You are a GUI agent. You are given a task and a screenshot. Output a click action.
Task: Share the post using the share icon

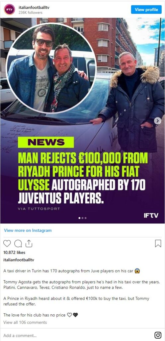pyautogui.click(x=29, y=243)
